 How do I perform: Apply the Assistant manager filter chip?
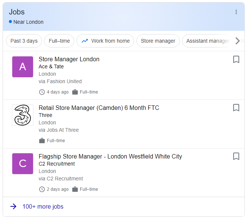(208, 41)
